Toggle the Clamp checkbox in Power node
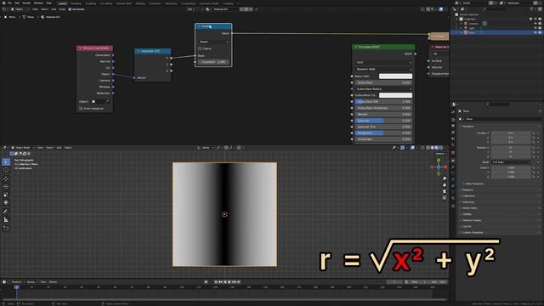The width and height of the screenshot is (544, 306). click(x=201, y=48)
